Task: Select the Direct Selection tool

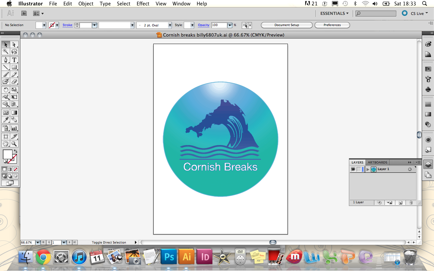Action: point(14,44)
